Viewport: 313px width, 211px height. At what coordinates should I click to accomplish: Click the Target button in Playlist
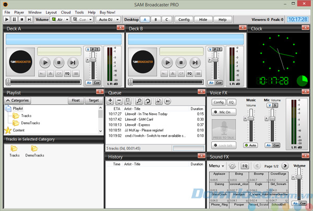tap(93, 100)
